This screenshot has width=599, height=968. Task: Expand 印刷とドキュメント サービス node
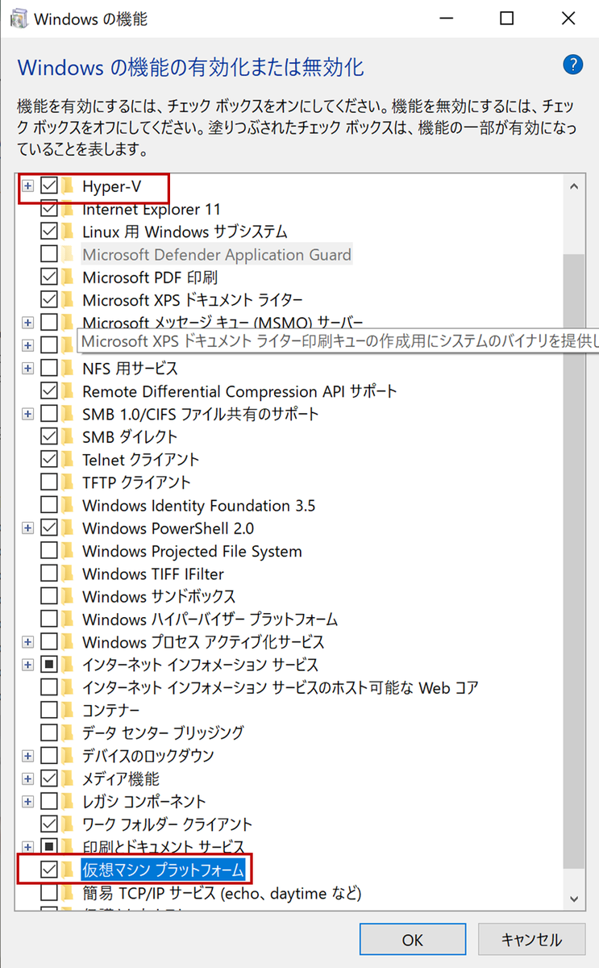click(28, 847)
